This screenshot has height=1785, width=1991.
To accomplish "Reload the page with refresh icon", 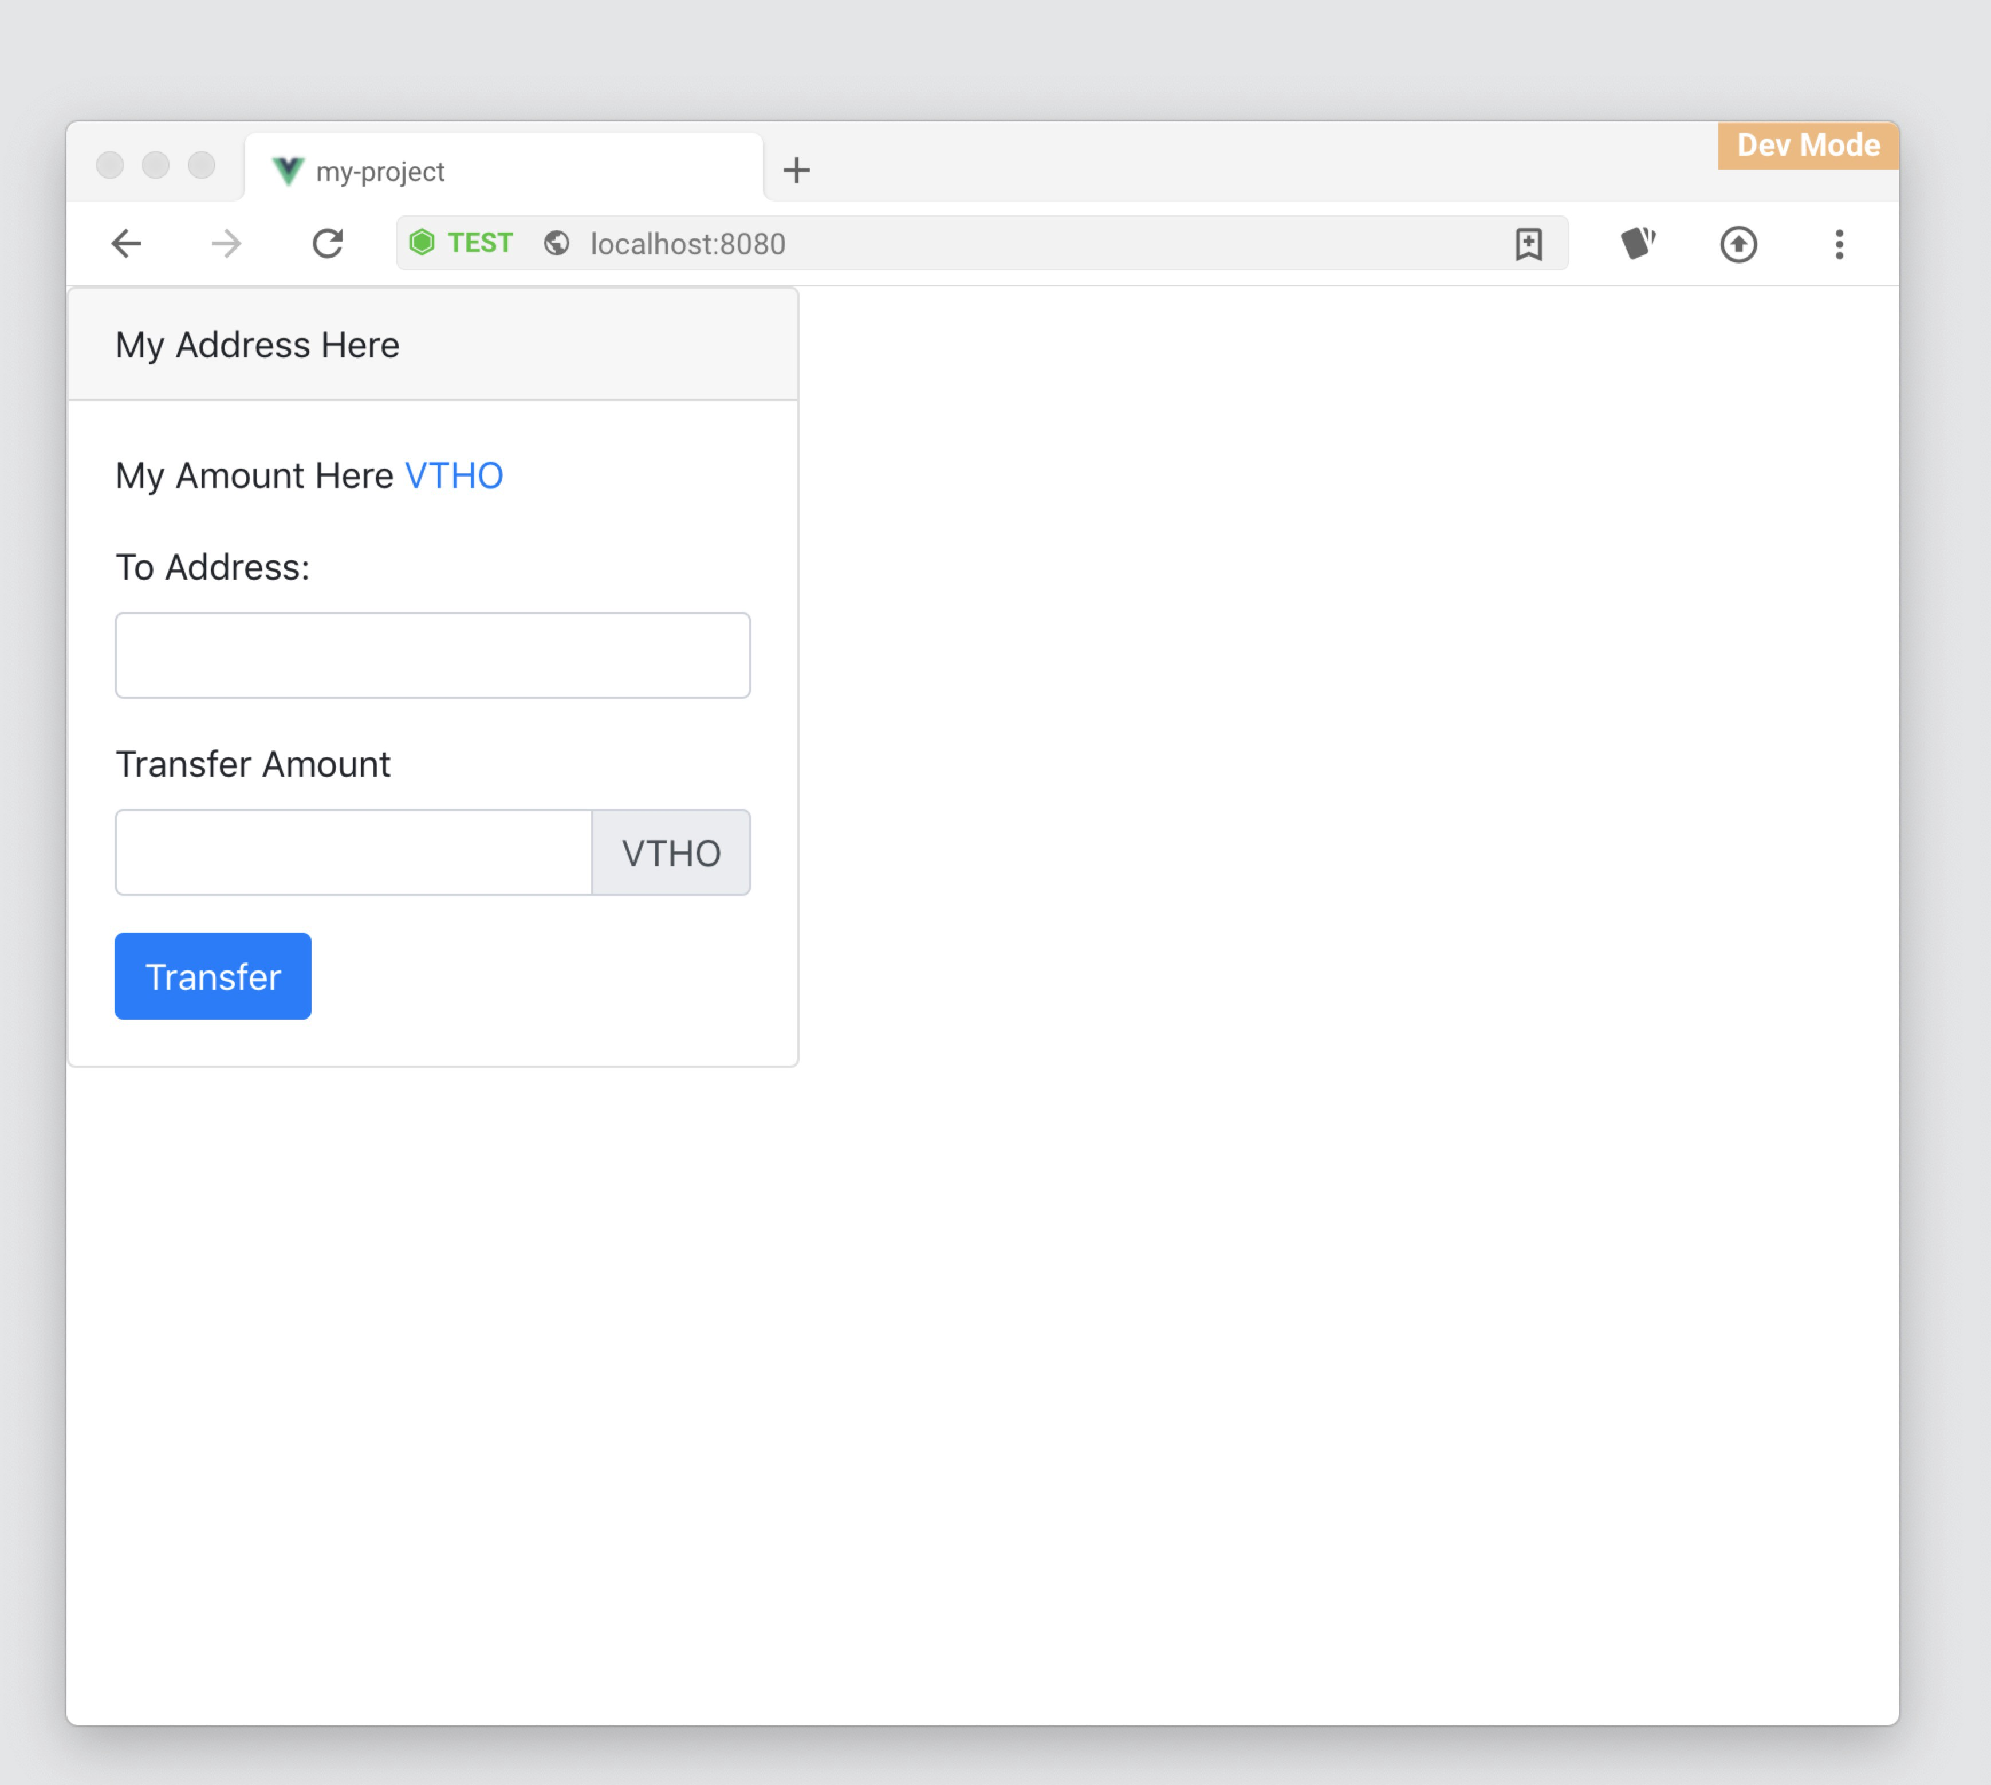I will pyautogui.click(x=328, y=243).
